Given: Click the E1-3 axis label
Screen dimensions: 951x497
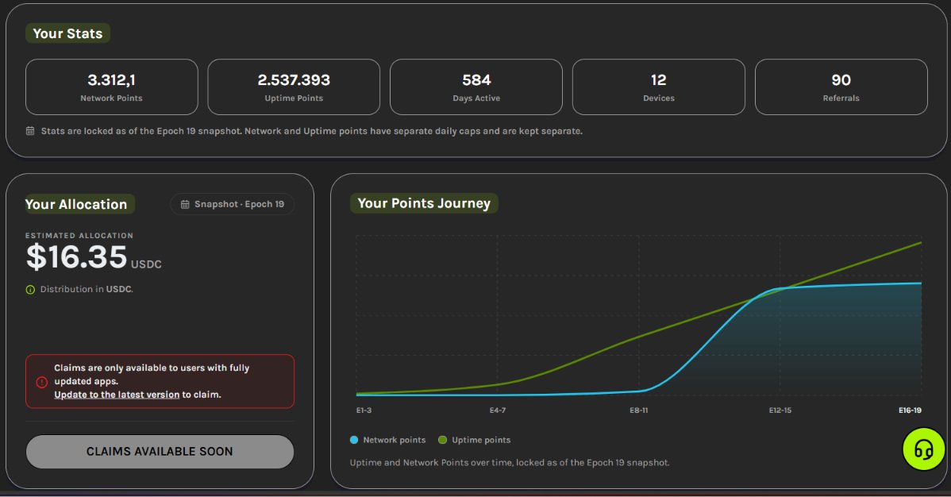Looking at the screenshot, I should [364, 410].
